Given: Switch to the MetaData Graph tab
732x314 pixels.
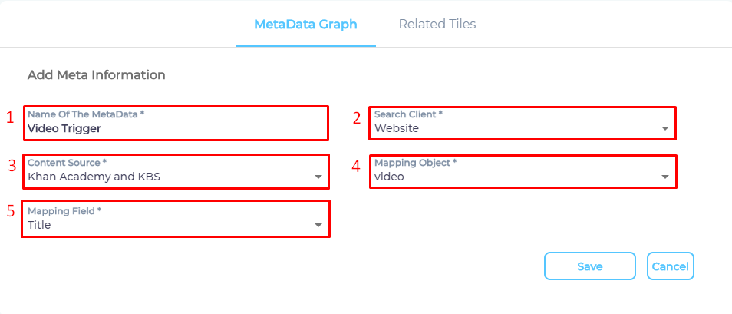Looking at the screenshot, I should coord(305,24).
